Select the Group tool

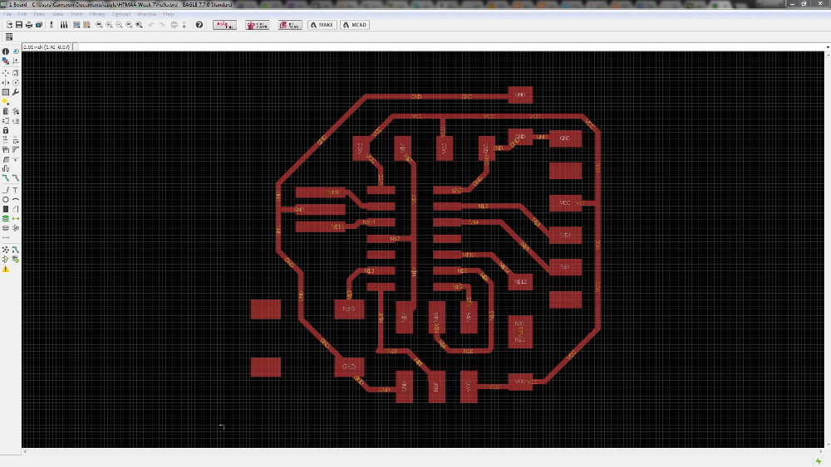[x=5, y=92]
